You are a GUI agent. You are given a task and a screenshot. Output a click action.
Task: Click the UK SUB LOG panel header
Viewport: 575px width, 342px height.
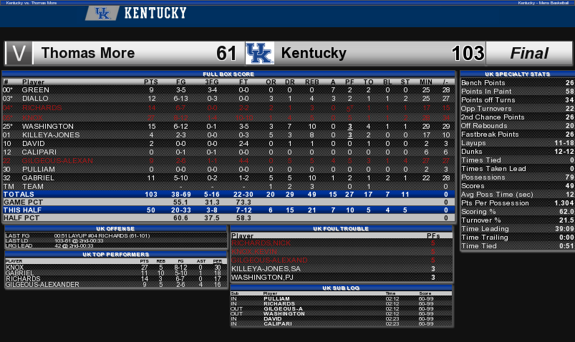click(x=341, y=288)
